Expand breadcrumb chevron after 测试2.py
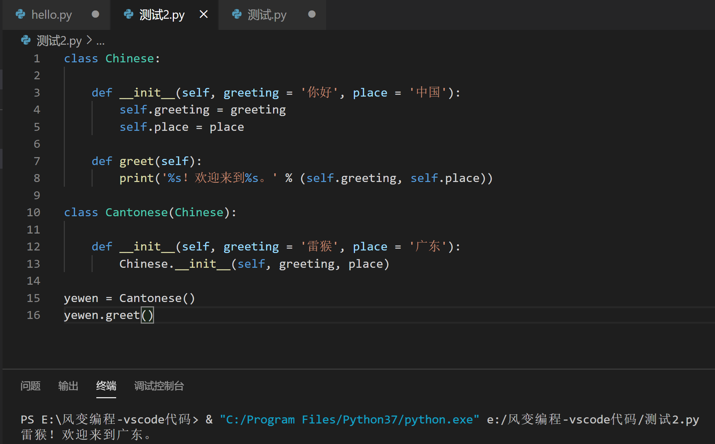The width and height of the screenshot is (715, 444). pos(89,40)
